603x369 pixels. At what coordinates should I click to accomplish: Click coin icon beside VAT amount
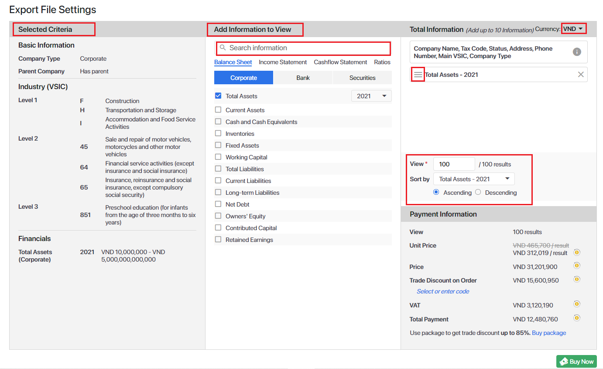[576, 304]
